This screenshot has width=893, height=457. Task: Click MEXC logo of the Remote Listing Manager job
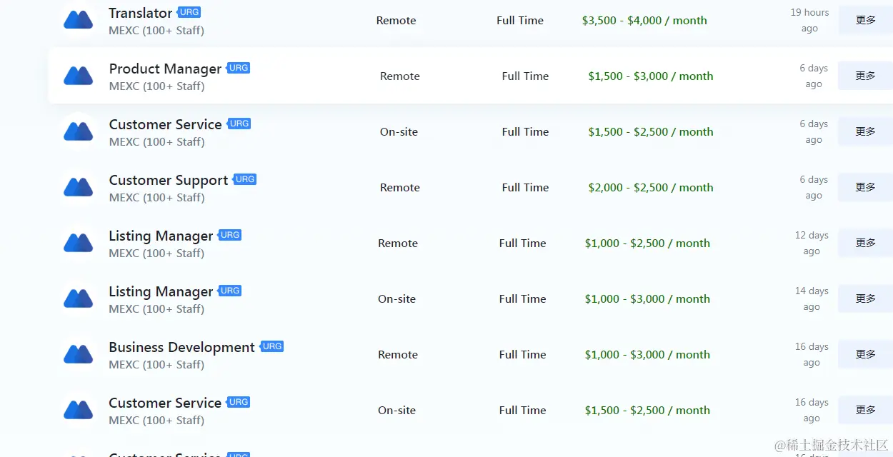tap(79, 243)
